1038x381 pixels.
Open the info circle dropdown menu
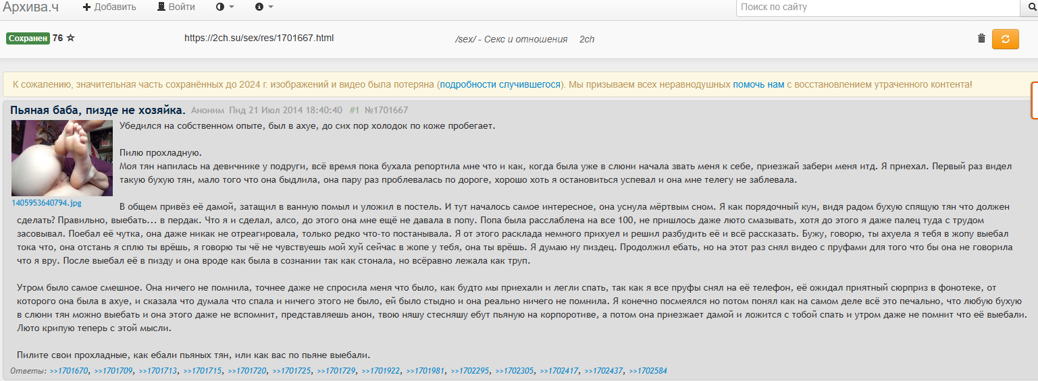264,7
